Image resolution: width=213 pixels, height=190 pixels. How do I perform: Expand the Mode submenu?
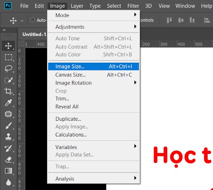pos(94,15)
